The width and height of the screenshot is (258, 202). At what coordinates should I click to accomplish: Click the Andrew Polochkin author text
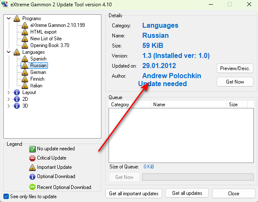click(x=172, y=76)
